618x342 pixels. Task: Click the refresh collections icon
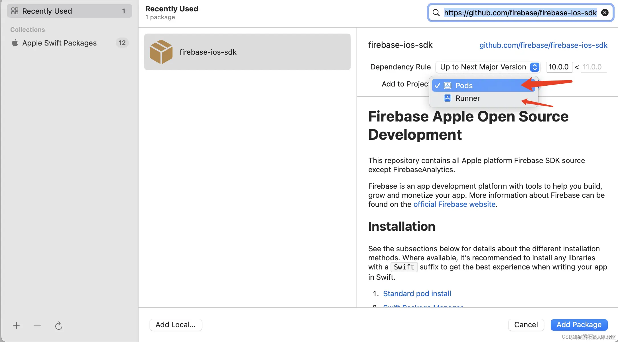(x=59, y=325)
